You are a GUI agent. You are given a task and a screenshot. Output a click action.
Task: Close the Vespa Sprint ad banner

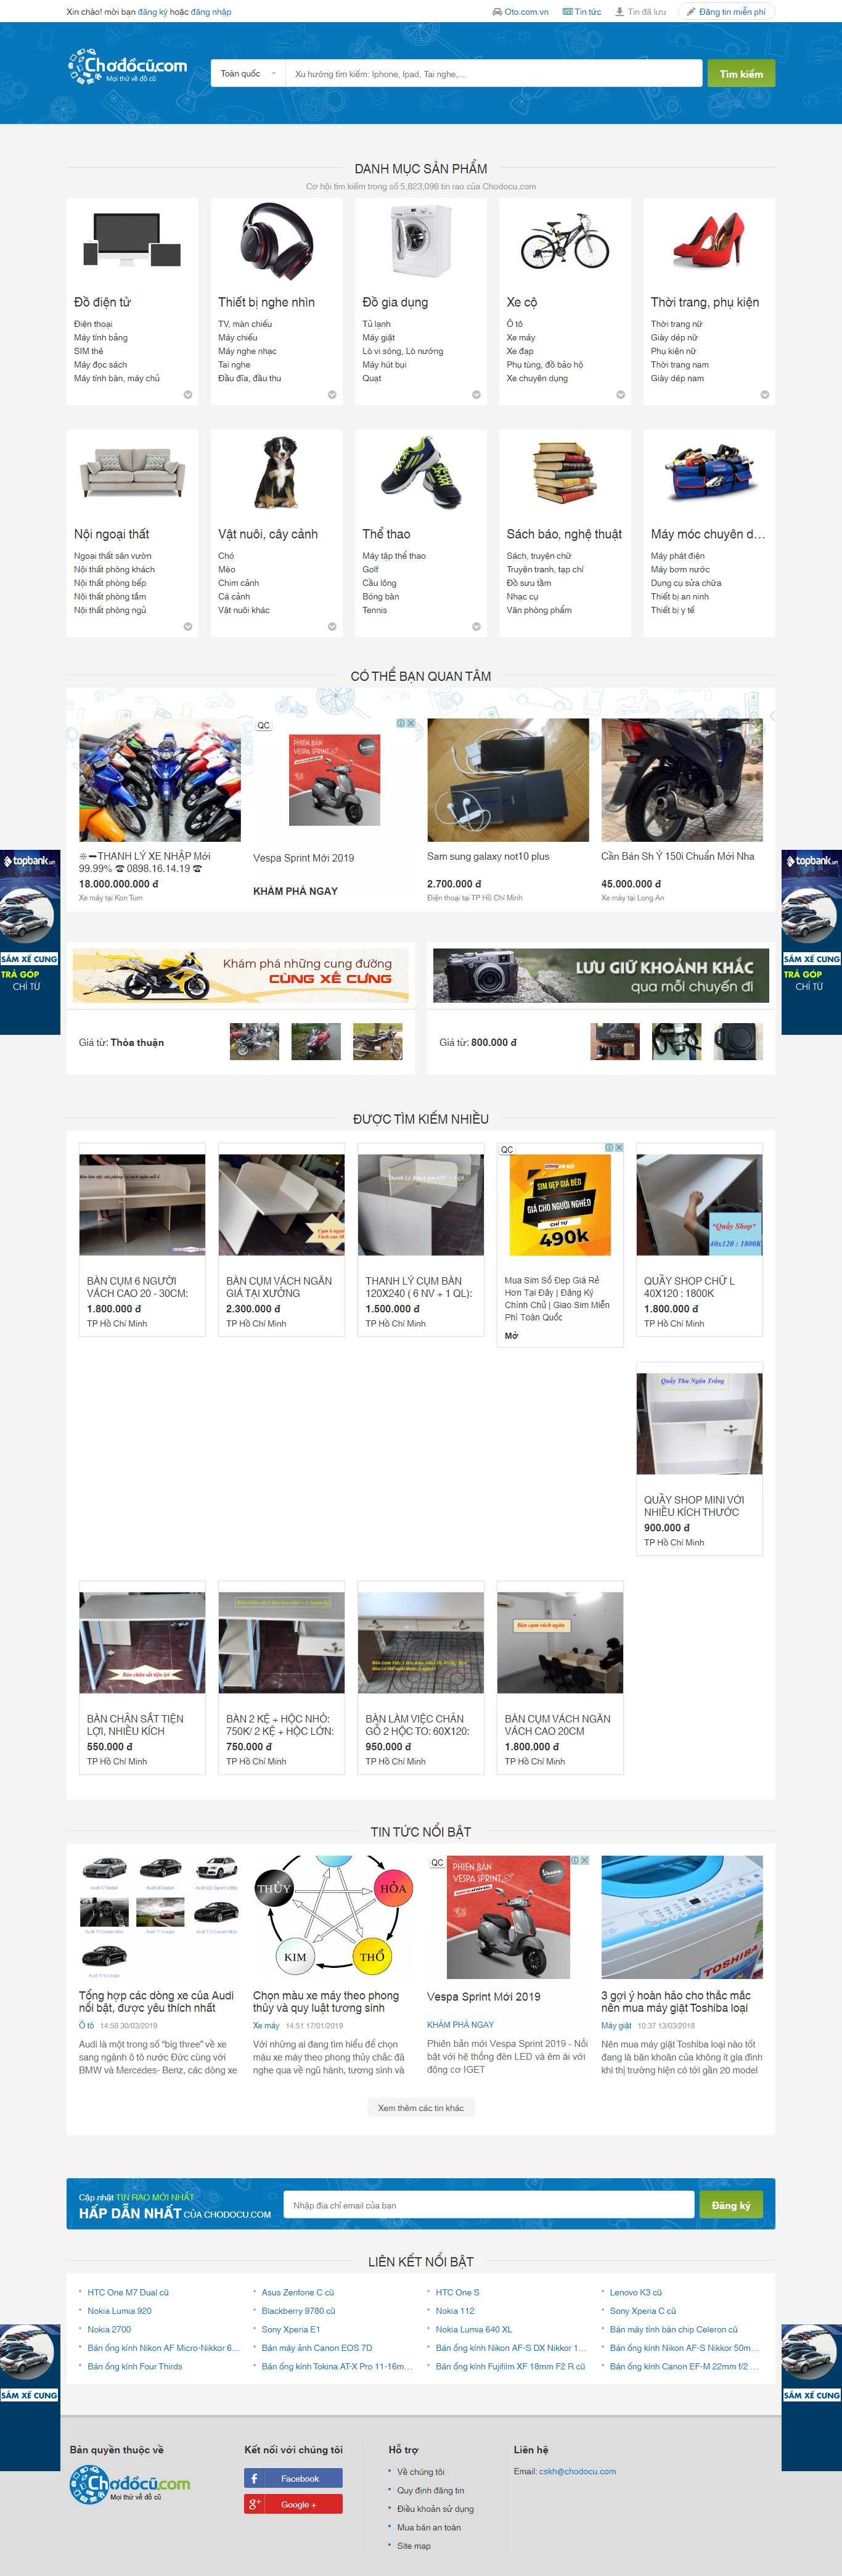pyautogui.click(x=410, y=723)
